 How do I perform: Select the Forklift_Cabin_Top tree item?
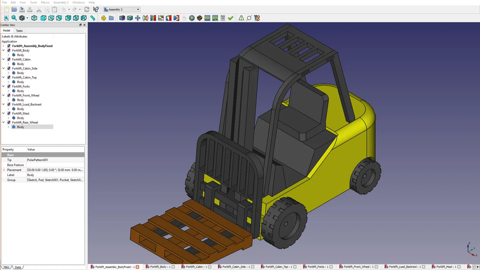click(x=24, y=77)
